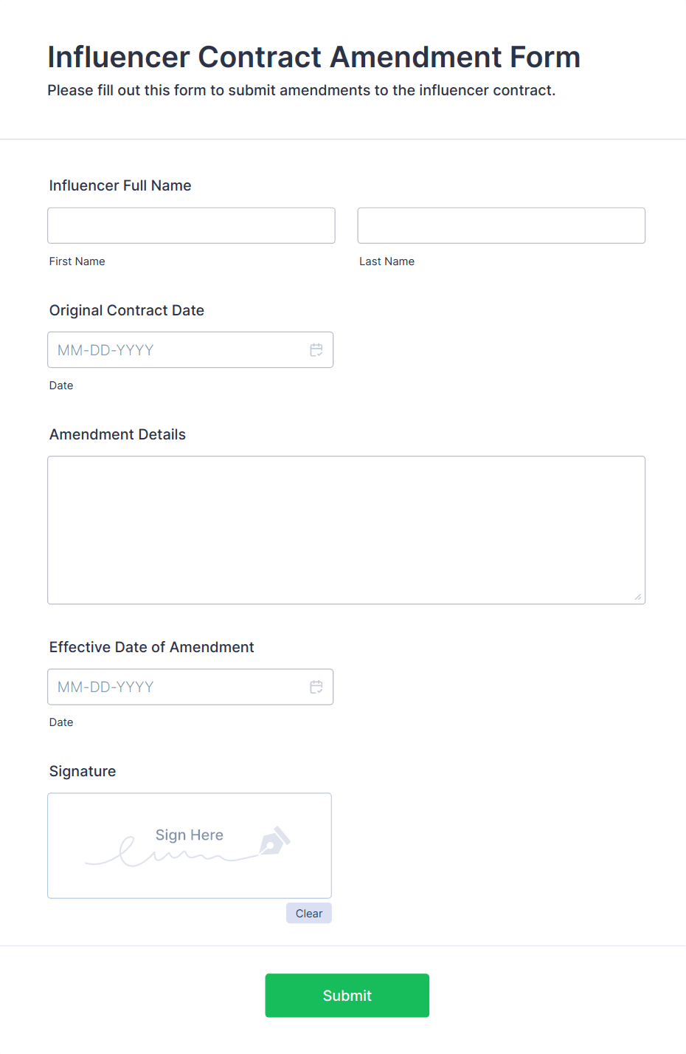Click the Amendment Details section heading

pos(117,434)
